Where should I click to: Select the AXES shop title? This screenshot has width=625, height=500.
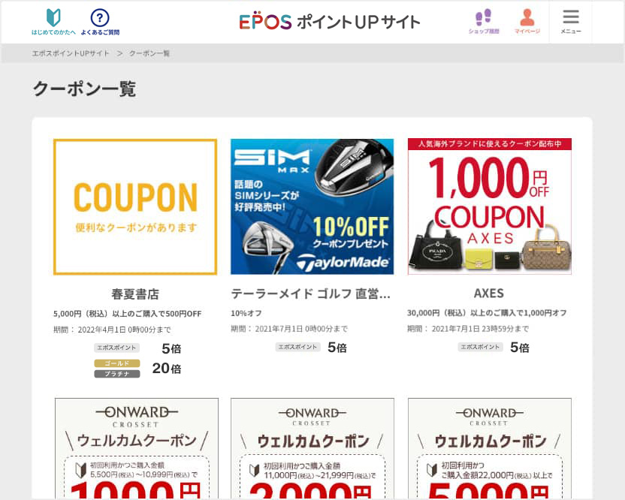pos(489,294)
